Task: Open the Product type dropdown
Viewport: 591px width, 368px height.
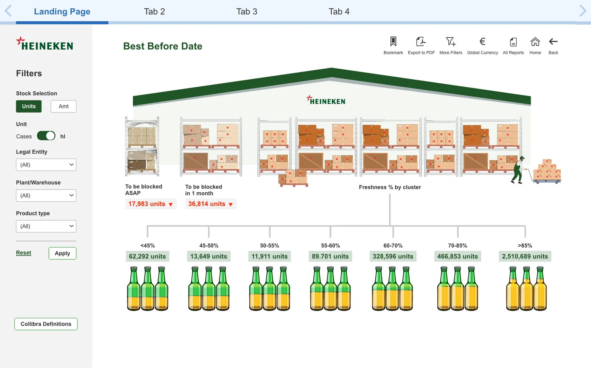Action: (x=46, y=226)
